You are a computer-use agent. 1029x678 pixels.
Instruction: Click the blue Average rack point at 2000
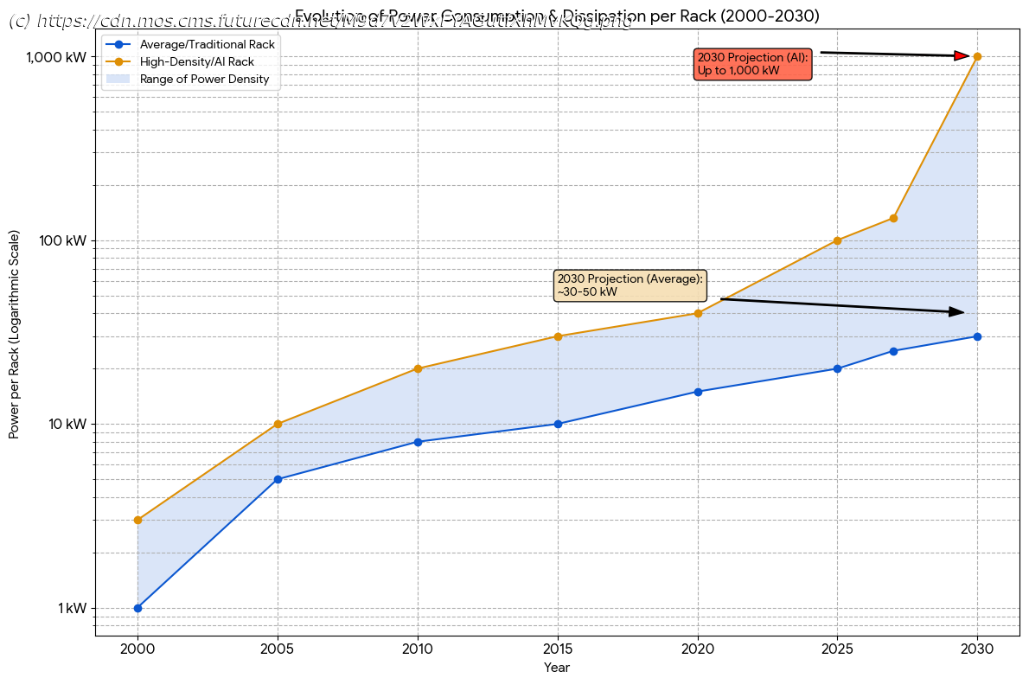(137, 608)
